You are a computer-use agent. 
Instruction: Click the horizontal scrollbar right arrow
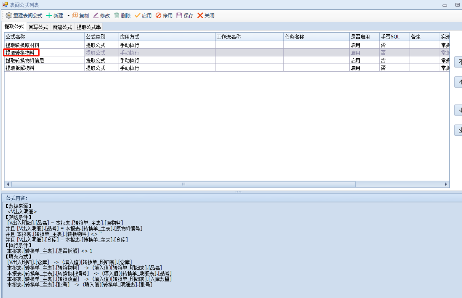point(446,184)
